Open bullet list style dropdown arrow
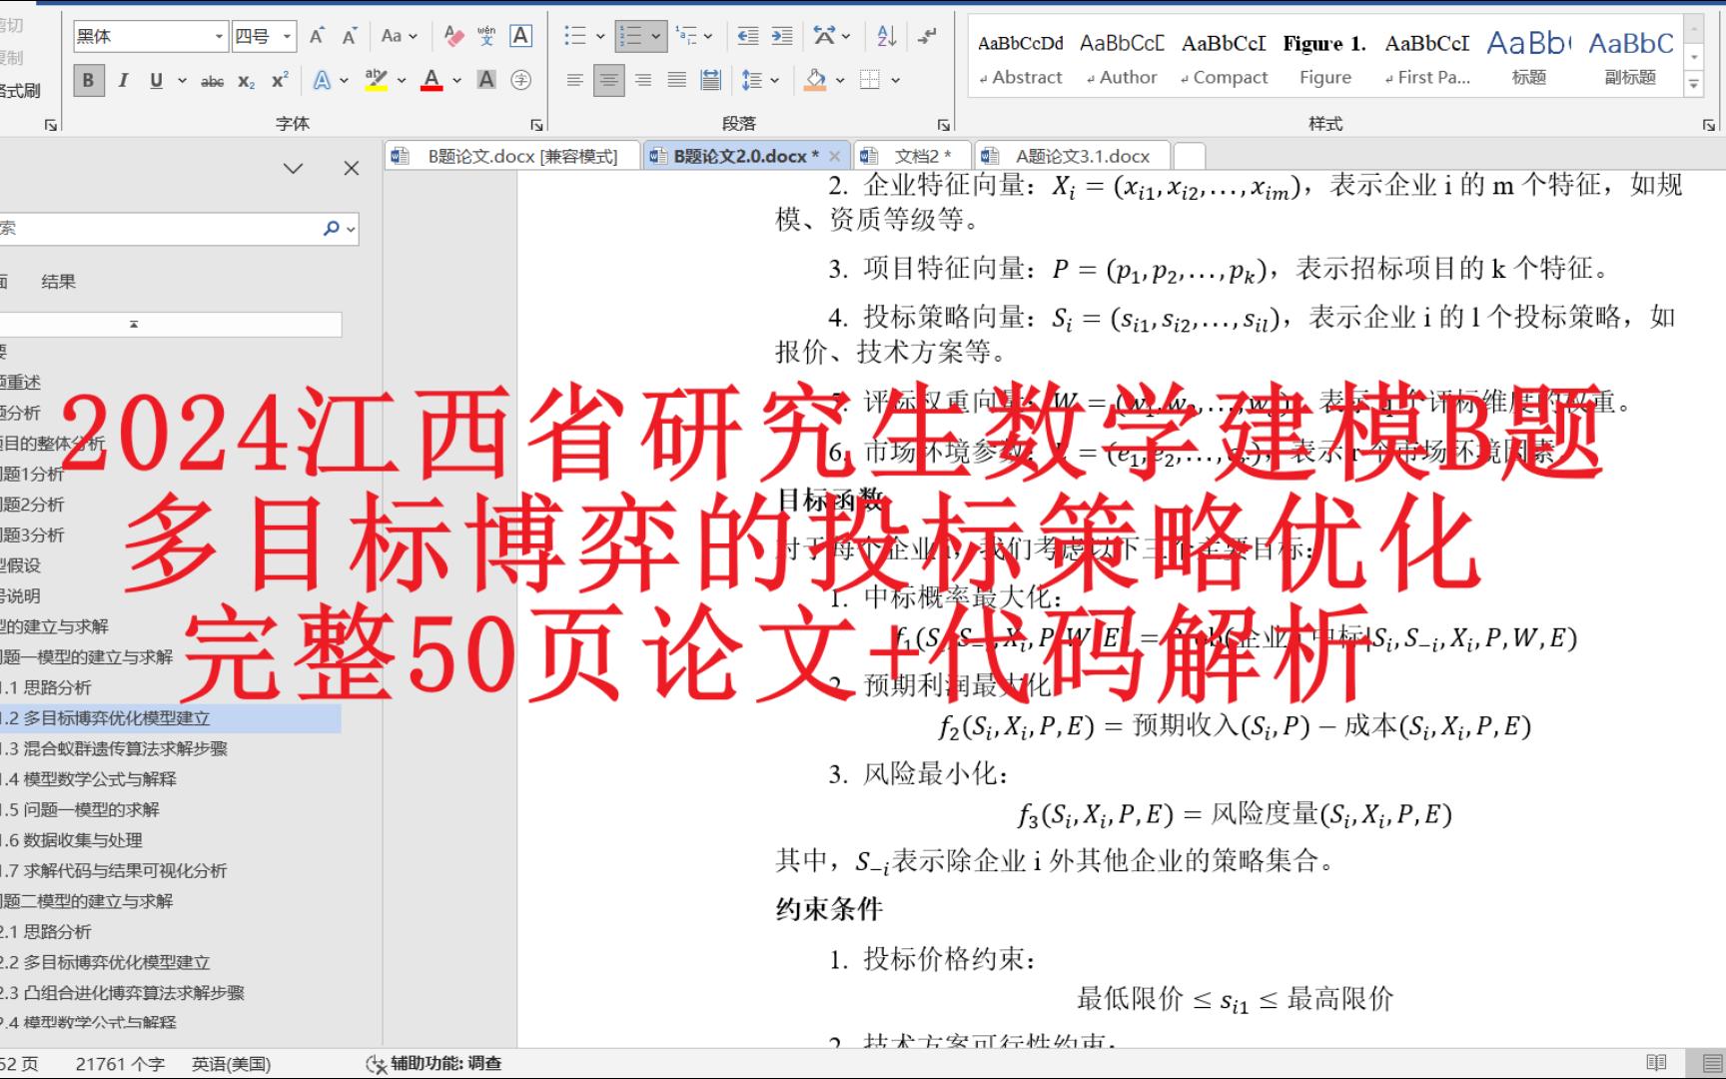This screenshot has height=1079, width=1726. [x=600, y=36]
